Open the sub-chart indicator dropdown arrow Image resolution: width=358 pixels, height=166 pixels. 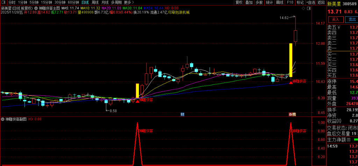pos(3,119)
